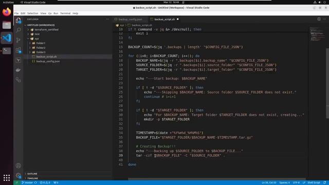Click the ports forwarded status item

coord(56,182)
